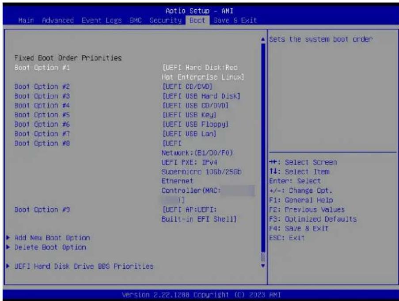Click the 'F2: Previous Values' hint
The height and width of the screenshot is (301, 399).
307,210
